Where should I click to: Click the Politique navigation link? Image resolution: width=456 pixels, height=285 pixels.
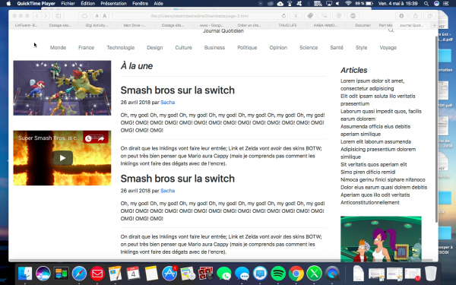pyautogui.click(x=247, y=47)
